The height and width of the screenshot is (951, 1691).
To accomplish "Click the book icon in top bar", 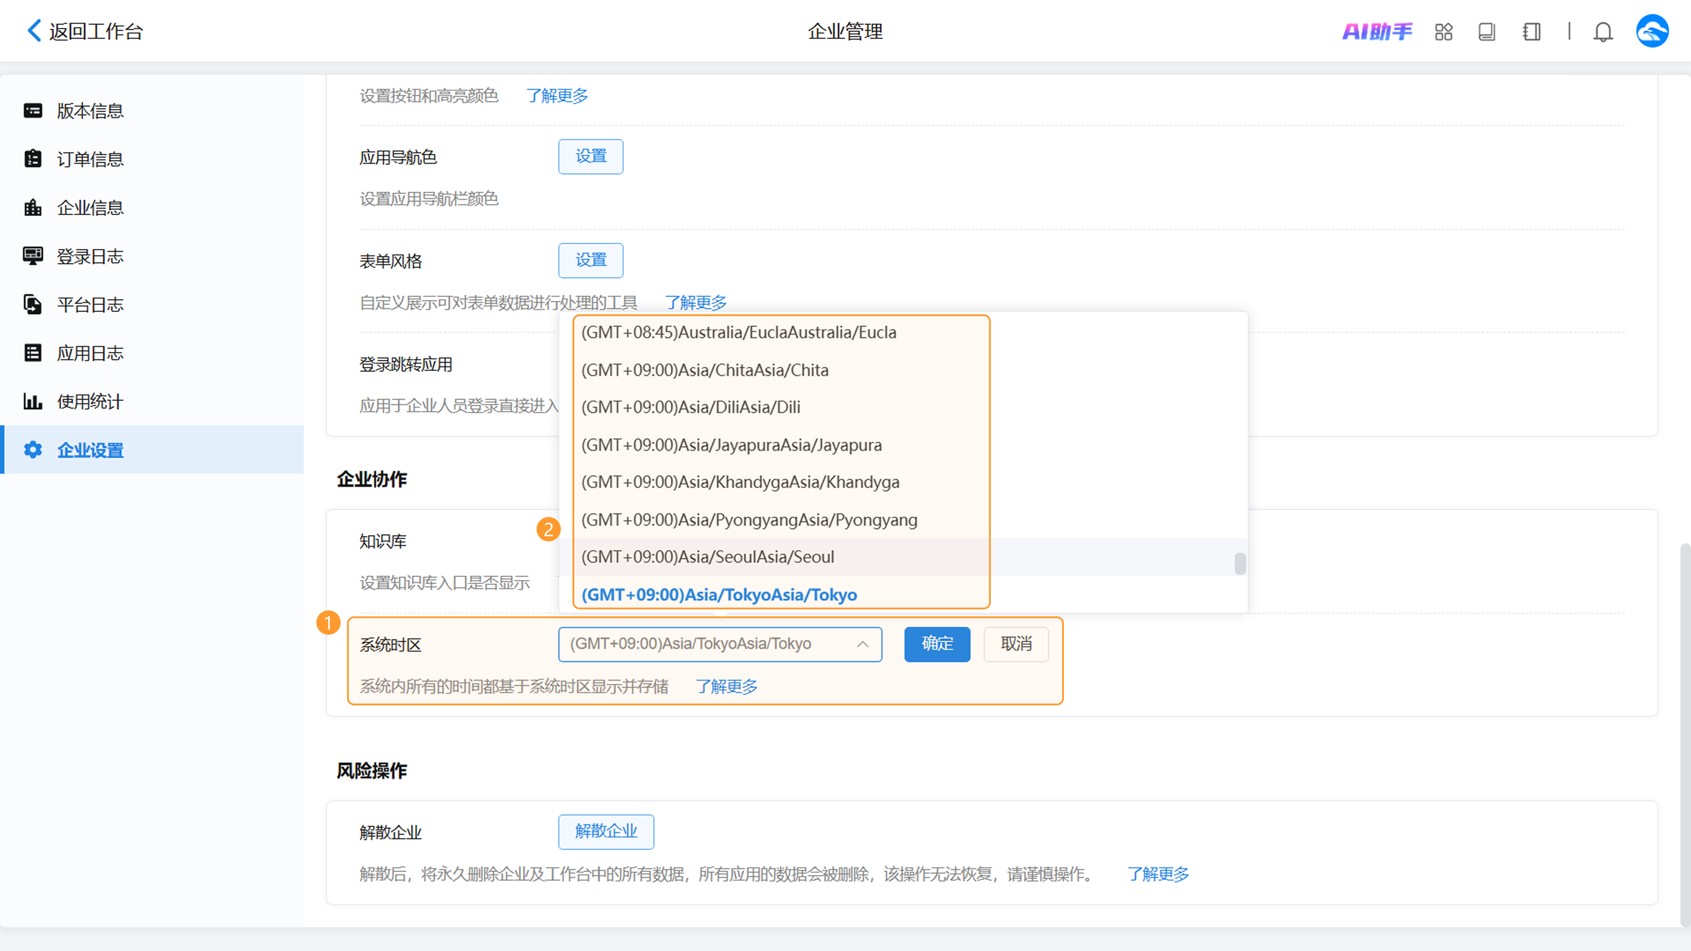I will tap(1487, 32).
